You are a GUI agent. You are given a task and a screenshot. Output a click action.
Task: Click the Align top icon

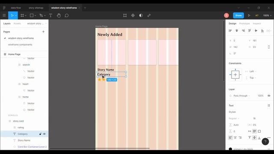(250, 30)
